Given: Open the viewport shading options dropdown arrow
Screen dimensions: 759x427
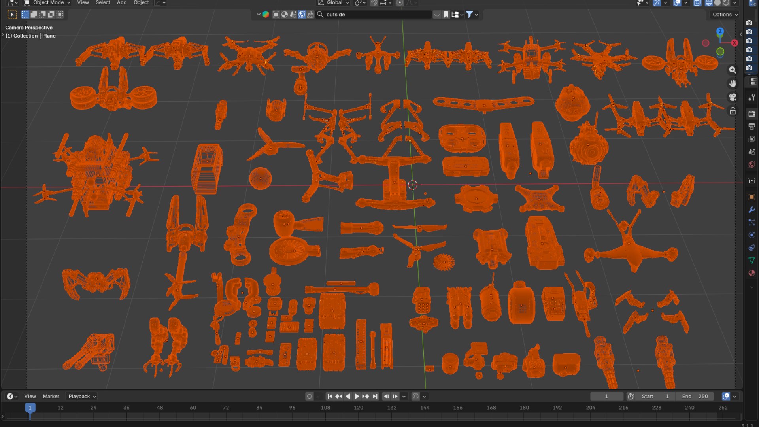Looking at the screenshot, I should coord(734,3).
